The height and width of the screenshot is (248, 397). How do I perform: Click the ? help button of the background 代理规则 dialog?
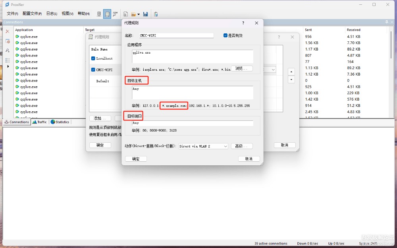(x=279, y=37)
